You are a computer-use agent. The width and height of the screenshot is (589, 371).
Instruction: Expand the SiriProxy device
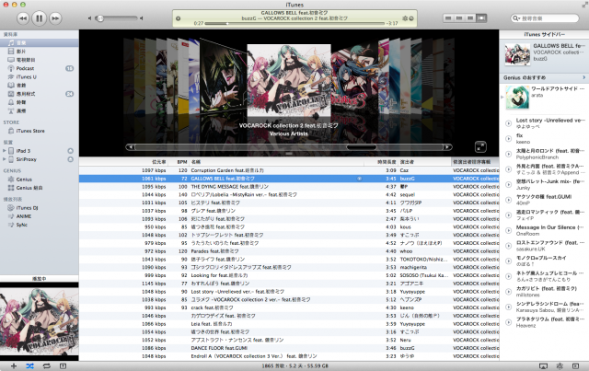pos(4,159)
